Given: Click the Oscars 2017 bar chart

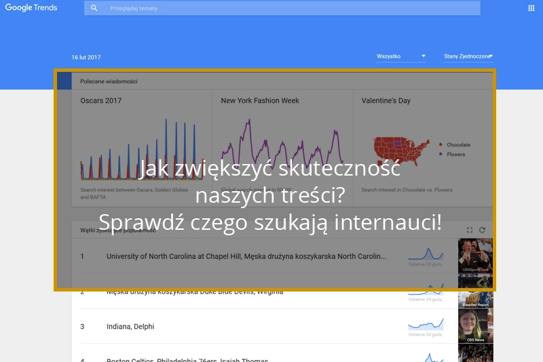Looking at the screenshot, I should pos(142,149).
